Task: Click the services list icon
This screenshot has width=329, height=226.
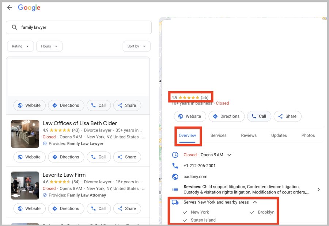Action: pyautogui.click(x=175, y=189)
